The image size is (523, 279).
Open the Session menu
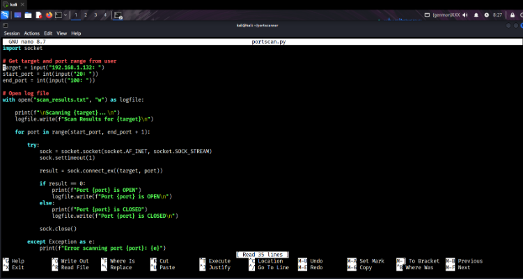(x=12, y=33)
